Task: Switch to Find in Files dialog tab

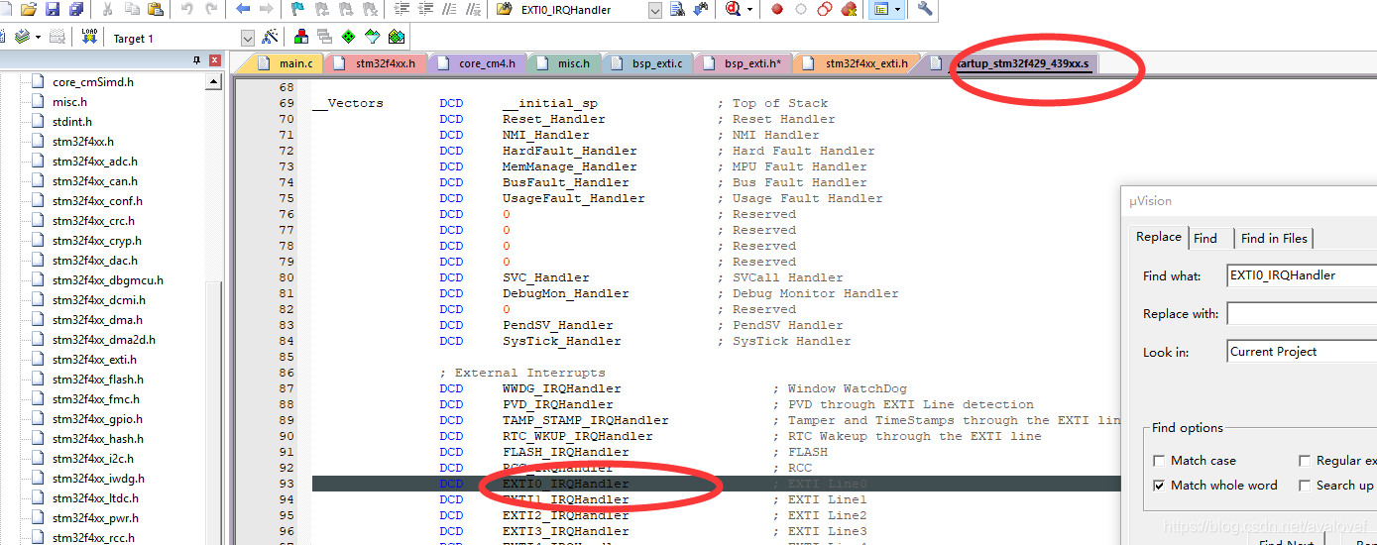Action: coord(1274,238)
